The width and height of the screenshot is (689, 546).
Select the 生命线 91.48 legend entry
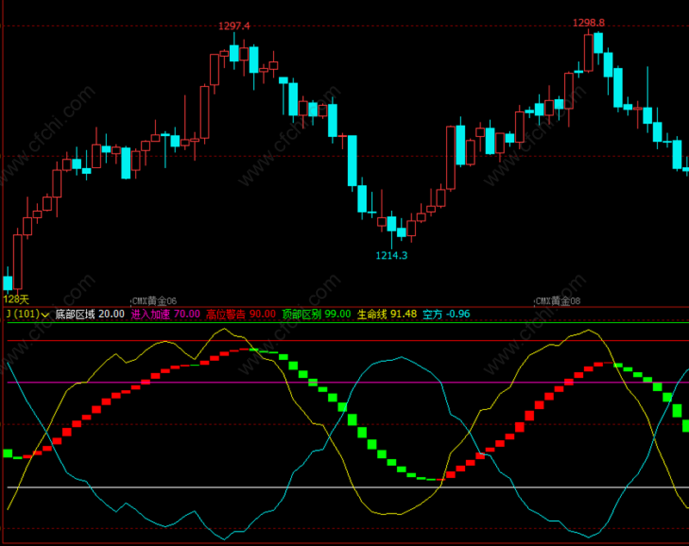(387, 314)
